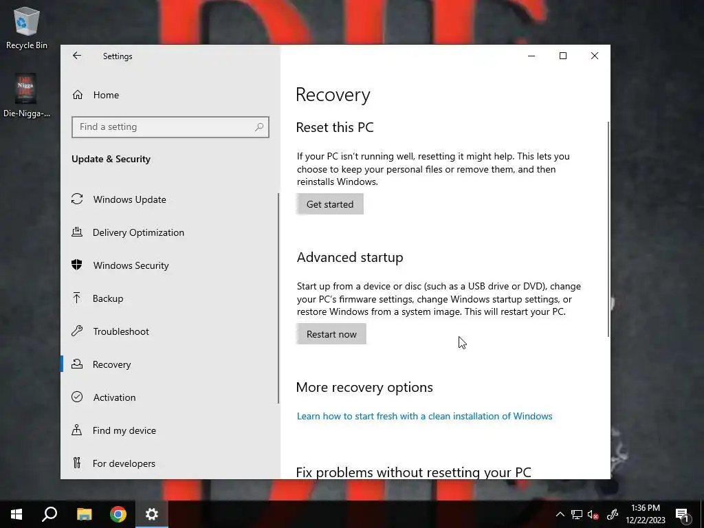Click the Troubleshoot wrench icon

pyautogui.click(x=77, y=331)
